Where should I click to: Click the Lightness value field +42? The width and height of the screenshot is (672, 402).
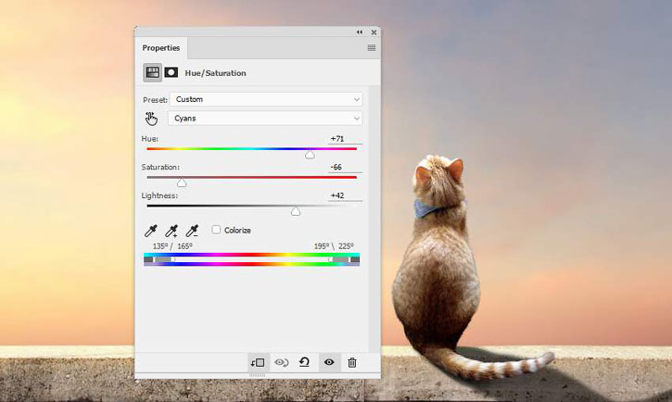click(345, 195)
